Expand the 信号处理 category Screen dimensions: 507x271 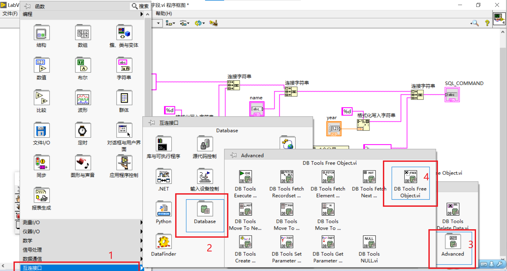pyautogui.click(x=82, y=250)
